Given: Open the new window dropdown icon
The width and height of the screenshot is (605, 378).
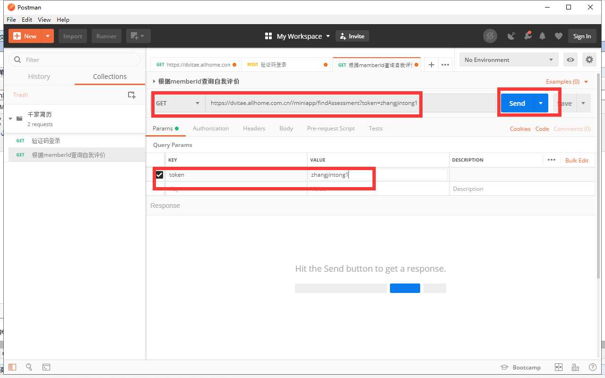Looking at the screenshot, I should [138, 36].
